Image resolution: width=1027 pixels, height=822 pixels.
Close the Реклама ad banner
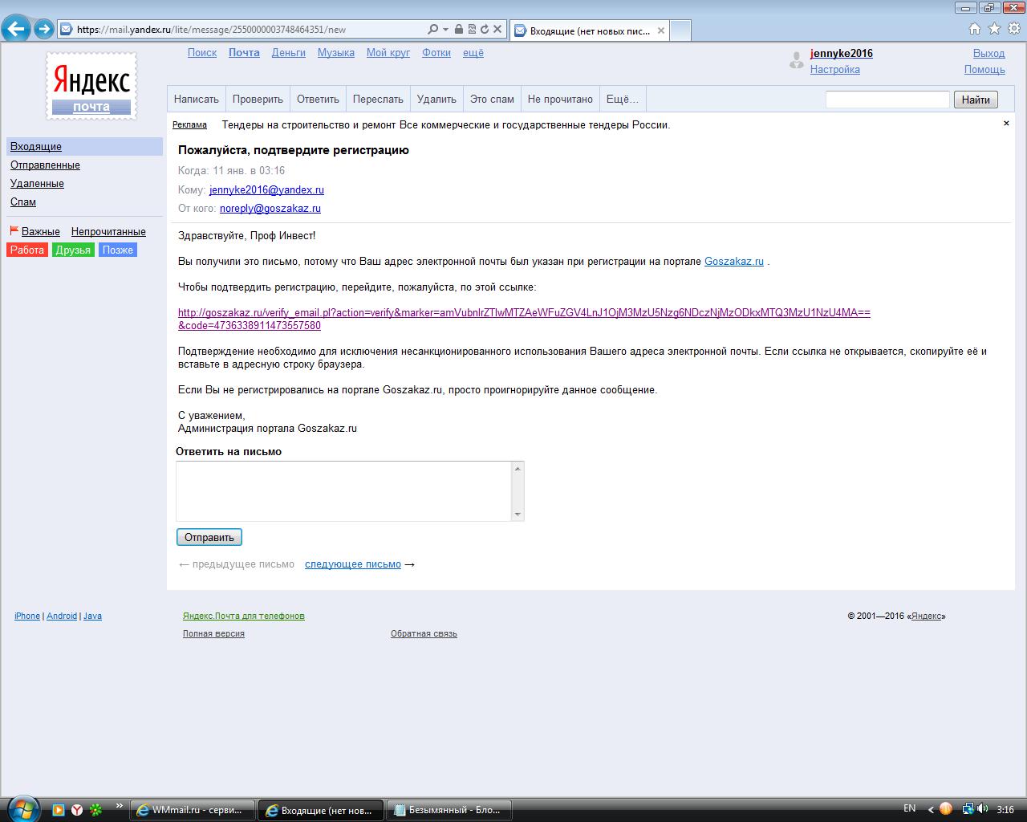(x=1006, y=124)
